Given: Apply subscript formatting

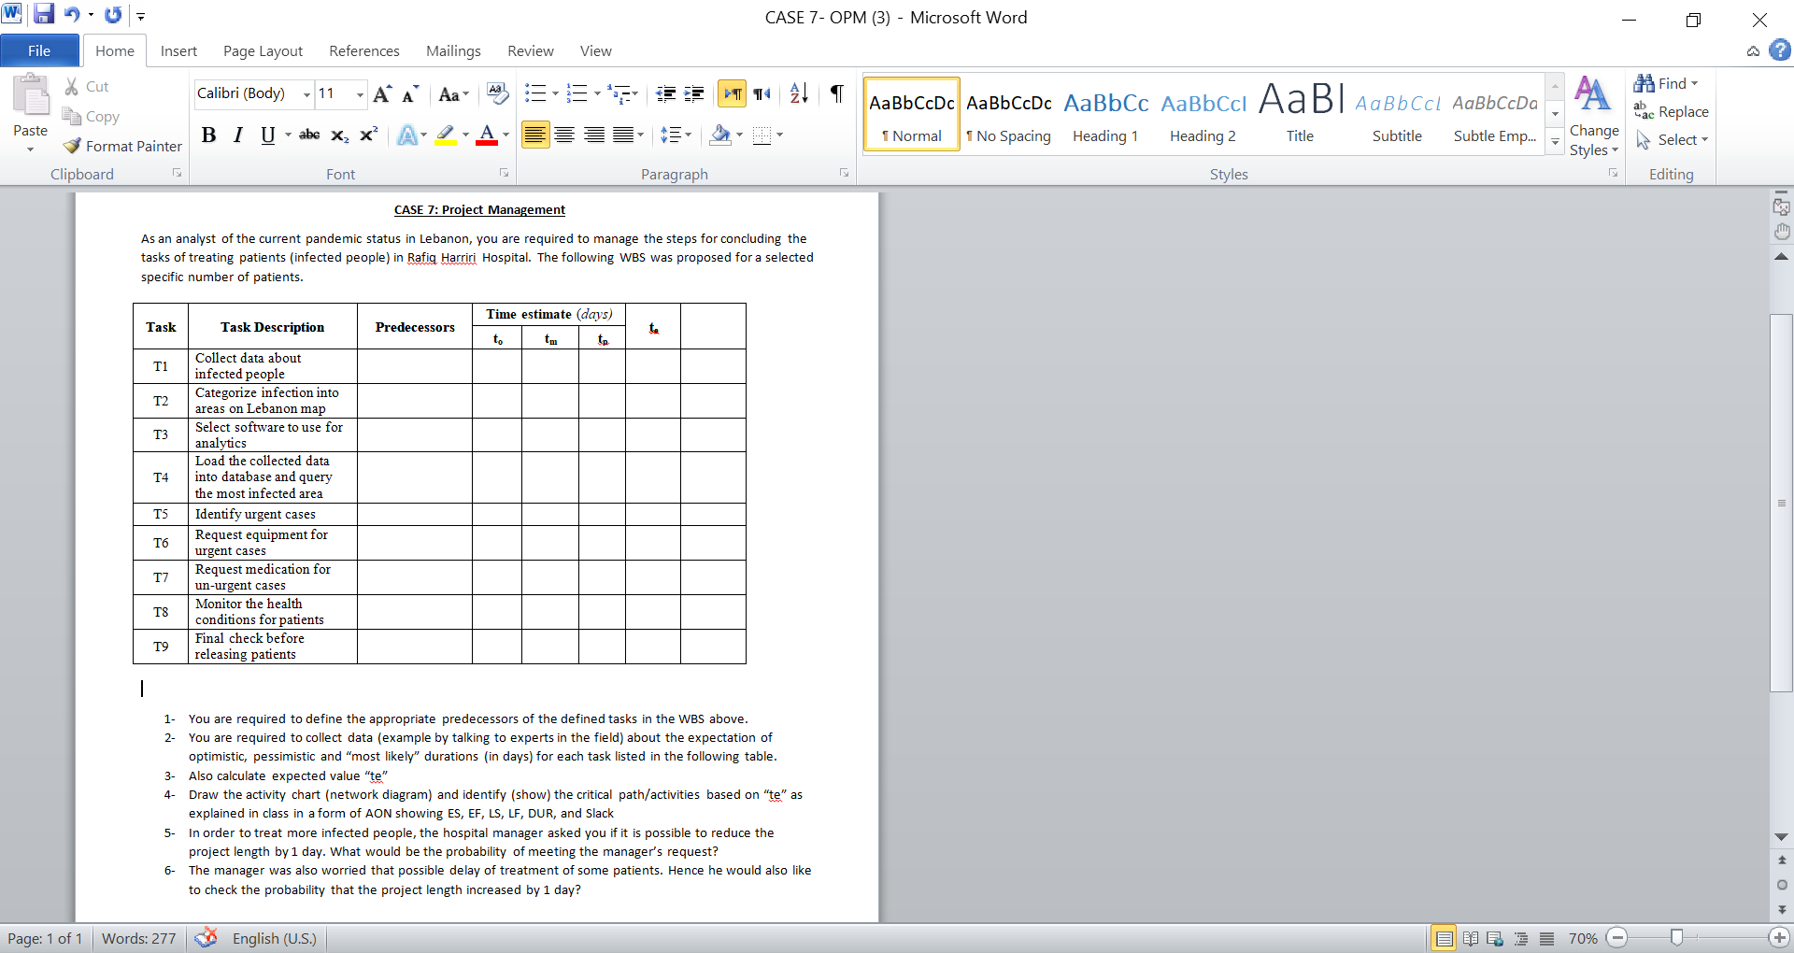Looking at the screenshot, I should [337, 136].
